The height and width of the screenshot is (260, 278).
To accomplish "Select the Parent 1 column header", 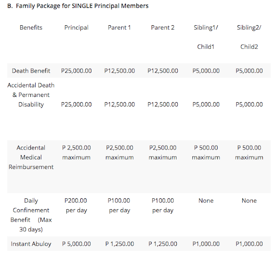I will pos(119,27).
